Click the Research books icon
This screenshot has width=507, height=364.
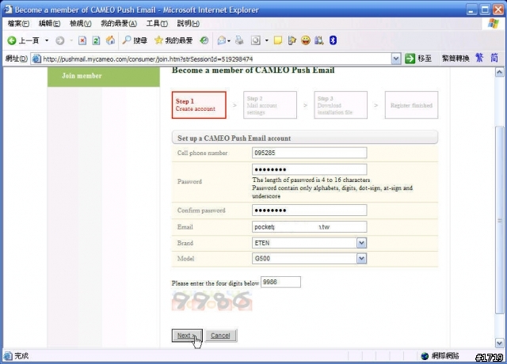(319, 40)
